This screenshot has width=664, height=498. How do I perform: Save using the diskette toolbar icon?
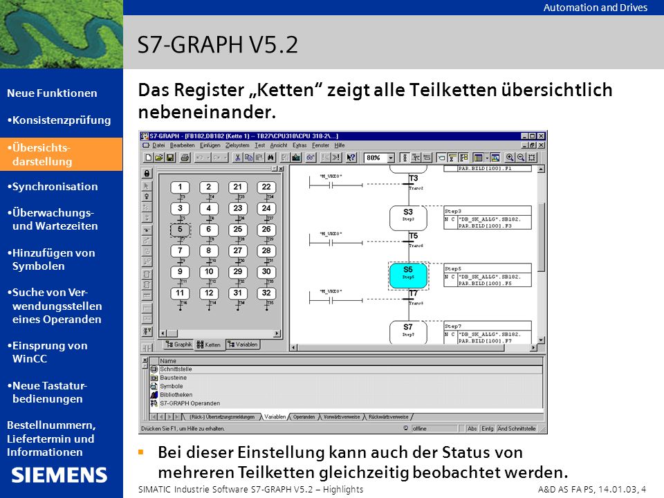170,158
